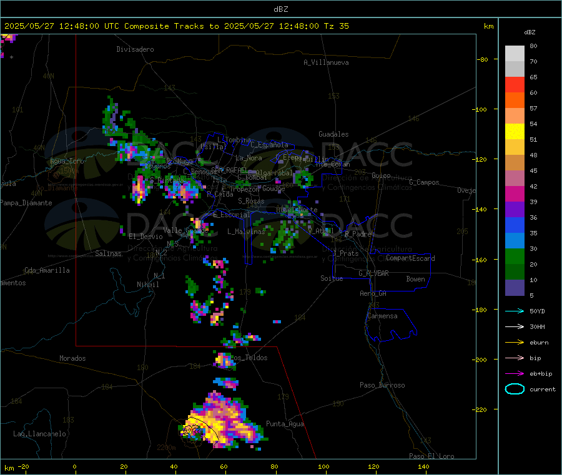The width and height of the screenshot is (562, 475).
Task: Click the 'G_ALVEAR' label
Action: (x=373, y=273)
